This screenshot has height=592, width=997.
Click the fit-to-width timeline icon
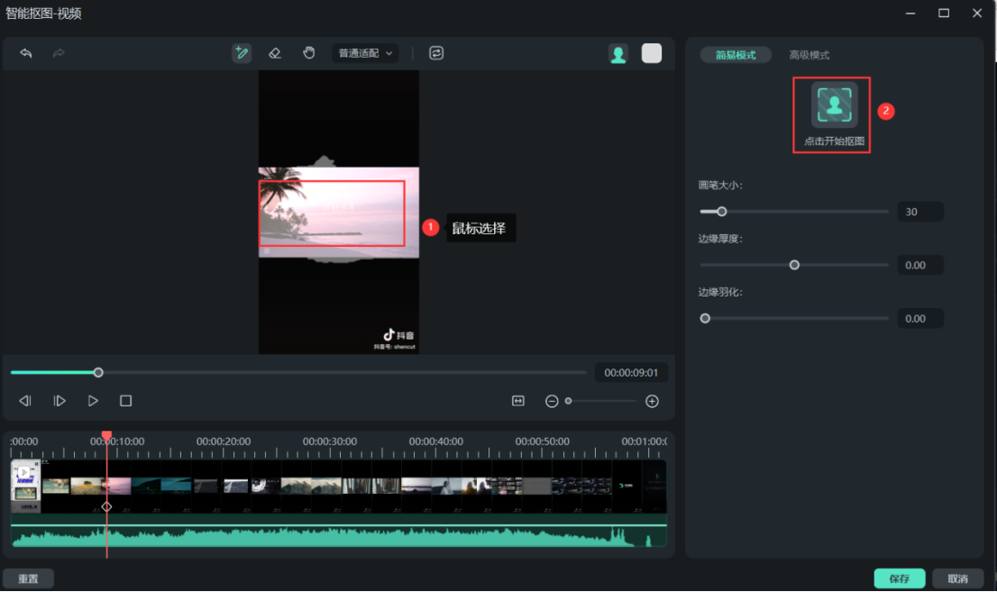pos(518,401)
